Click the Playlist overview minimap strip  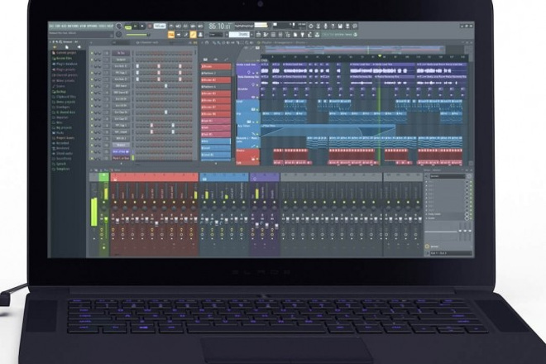[x=354, y=50]
